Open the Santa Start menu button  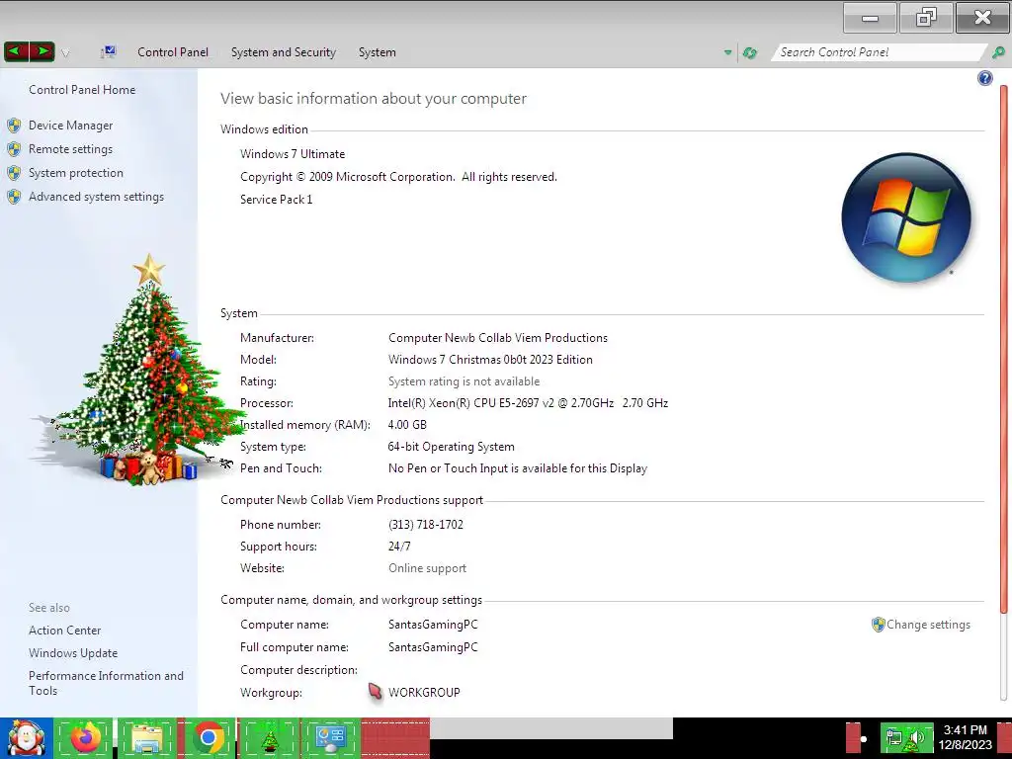(26, 738)
